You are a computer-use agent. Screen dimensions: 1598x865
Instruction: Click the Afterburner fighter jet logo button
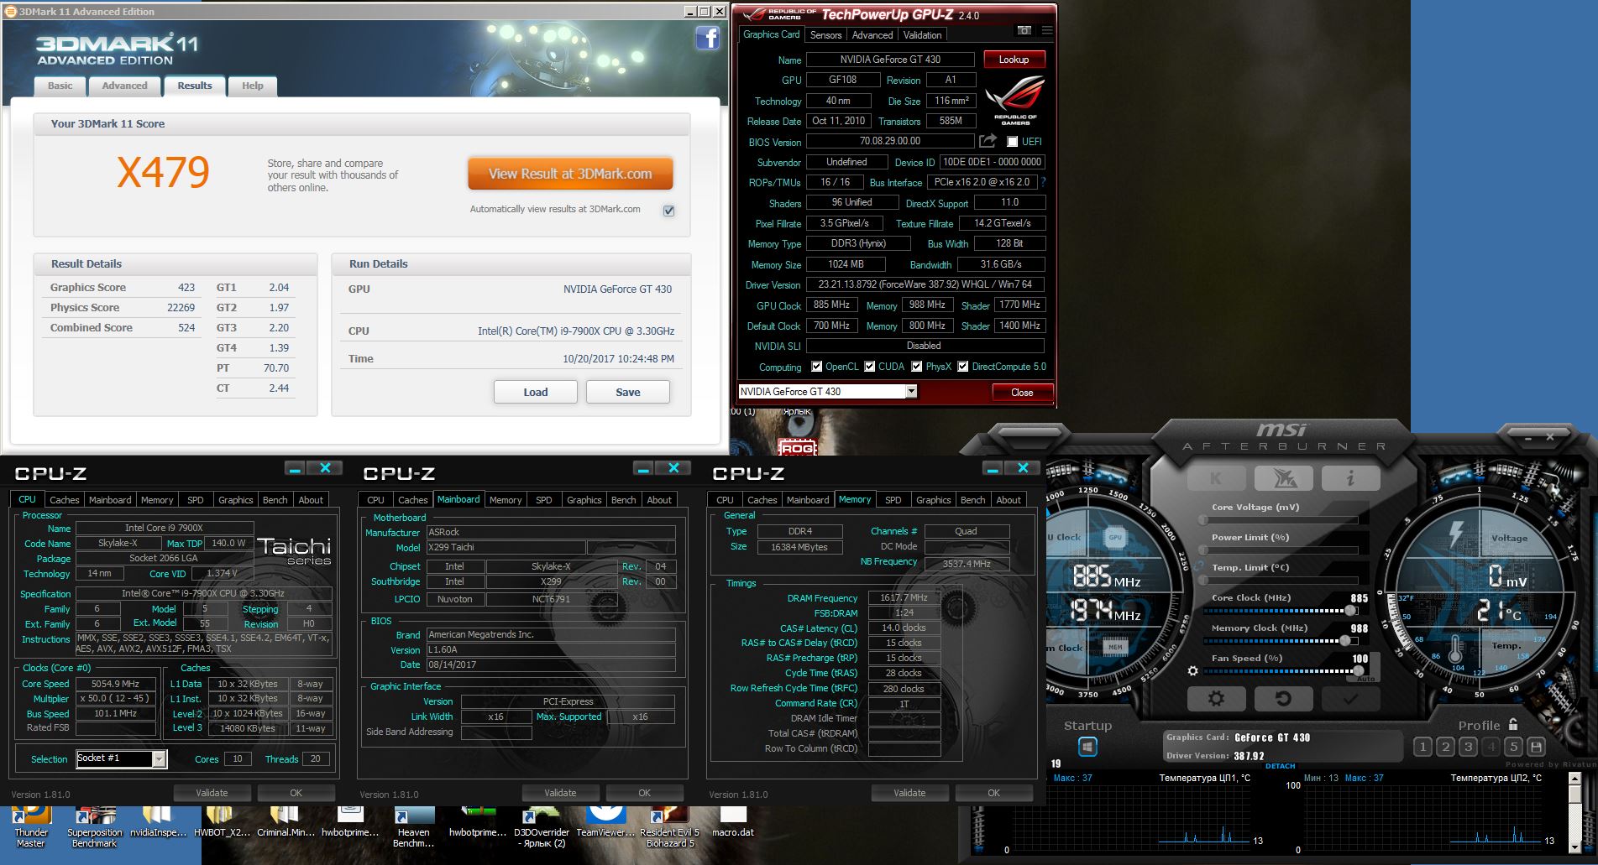1283,478
